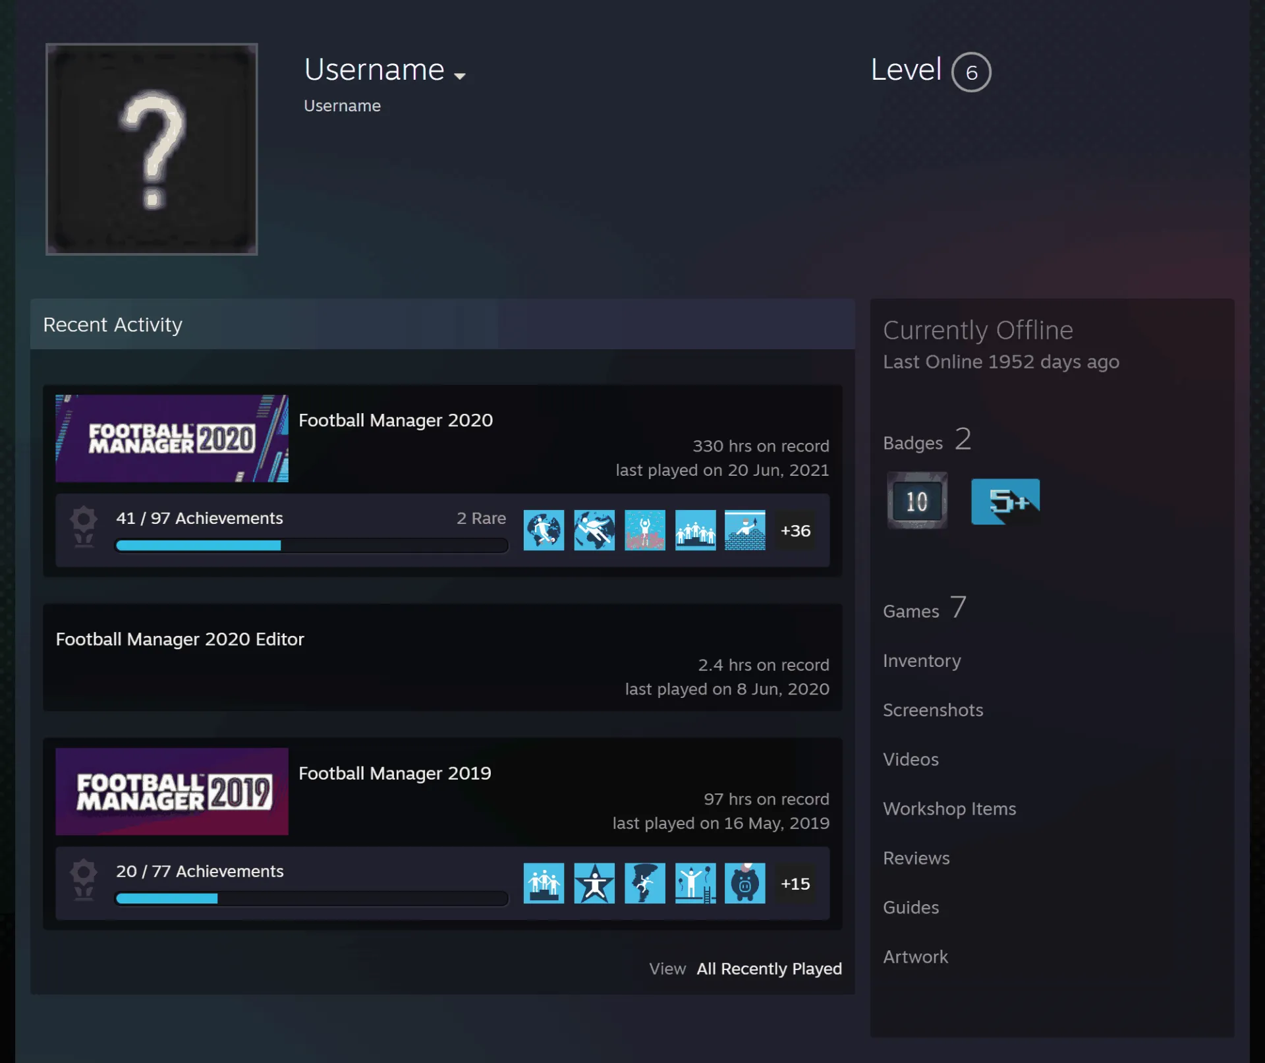
Task: Click the 'Last Online 1952 days ago' text
Action: 1001,362
